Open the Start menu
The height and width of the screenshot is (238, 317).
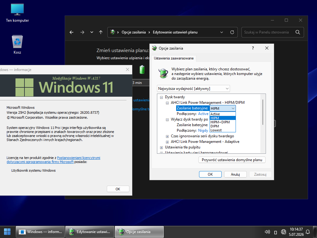coord(7,232)
